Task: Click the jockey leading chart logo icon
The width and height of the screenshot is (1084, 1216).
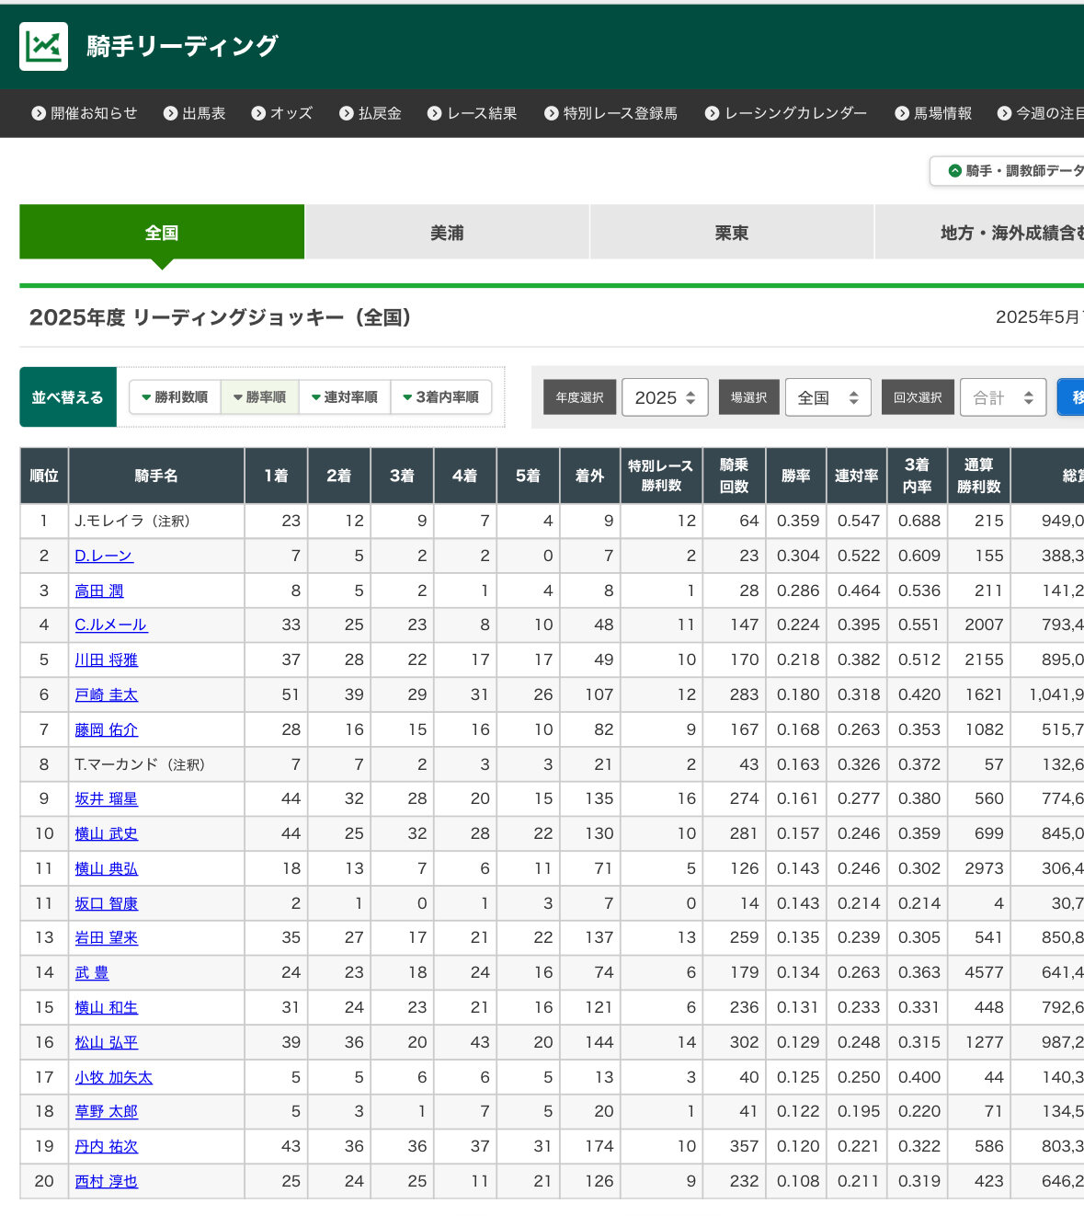Action: coord(43,46)
